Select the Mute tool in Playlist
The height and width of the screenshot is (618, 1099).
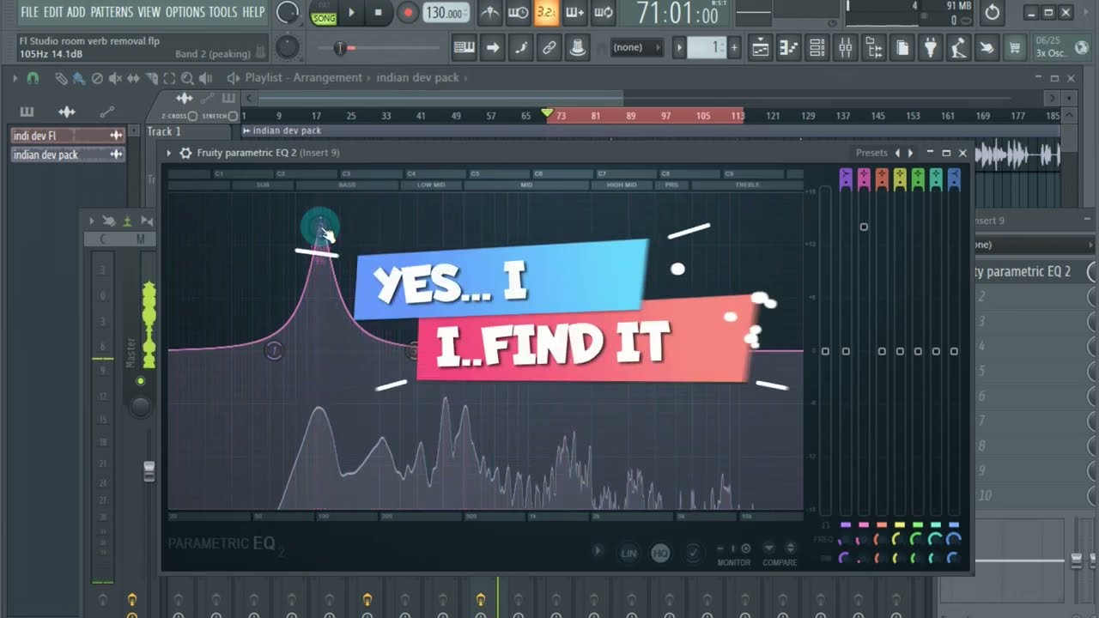coord(115,78)
